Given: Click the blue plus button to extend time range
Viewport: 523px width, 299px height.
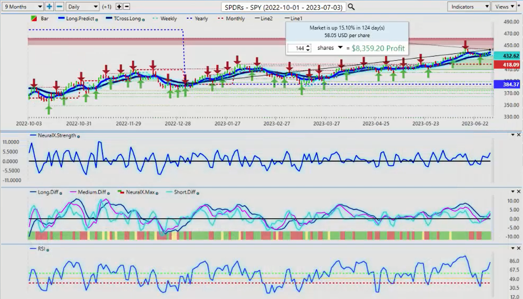Looking at the screenshot, I should coord(49,7).
